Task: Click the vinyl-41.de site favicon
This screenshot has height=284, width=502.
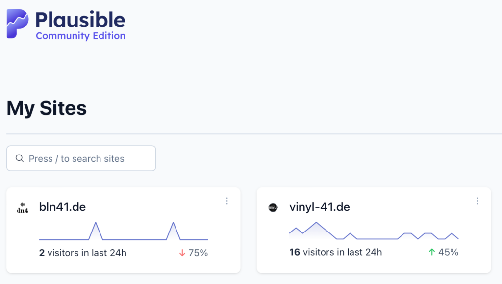Action: coord(273,207)
